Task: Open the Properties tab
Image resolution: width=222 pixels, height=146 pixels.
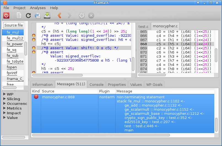Action: click(117, 84)
